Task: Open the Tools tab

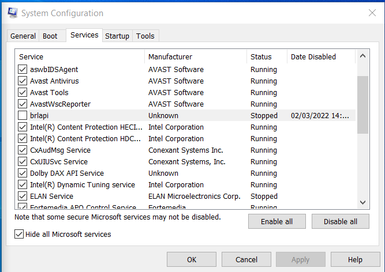Action: click(x=145, y=36)
